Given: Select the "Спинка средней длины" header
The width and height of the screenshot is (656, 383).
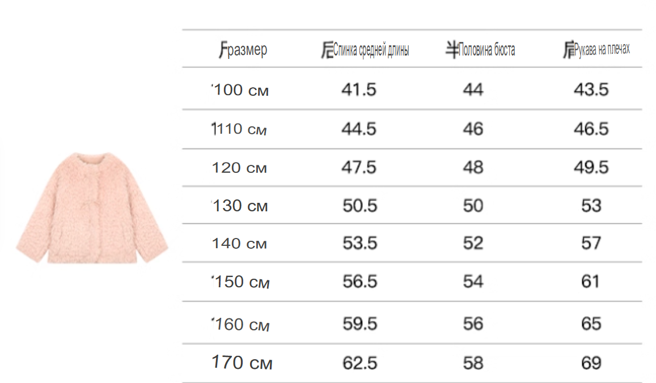Looking at the screenshot, I should coord(366,51).
